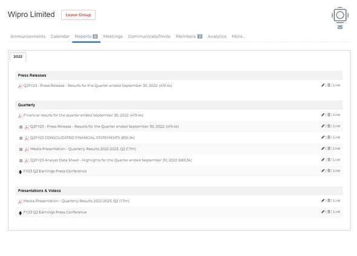Open Presentations Media Presentation Q2 PDF link
This screenshot has width=357, height=256.
coord(76,201)
